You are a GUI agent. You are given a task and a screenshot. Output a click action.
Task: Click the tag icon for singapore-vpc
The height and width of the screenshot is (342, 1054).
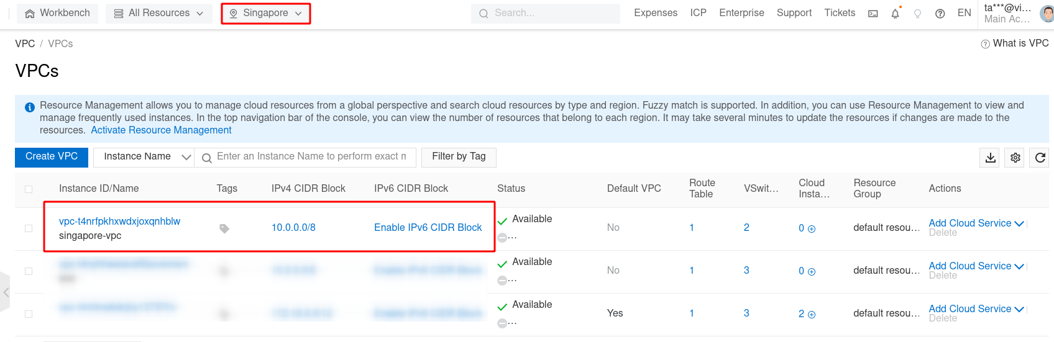(x=224, y=228)
